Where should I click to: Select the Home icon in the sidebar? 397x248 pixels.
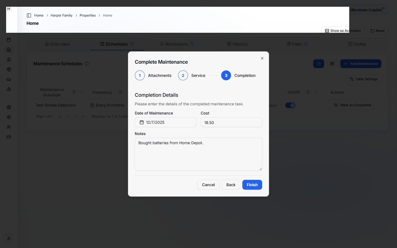9,49
